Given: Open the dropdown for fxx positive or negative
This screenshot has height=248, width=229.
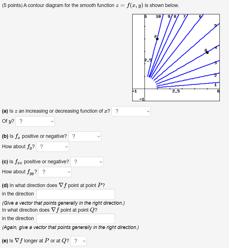Looking at the screenshot, I should coord(87,162).
